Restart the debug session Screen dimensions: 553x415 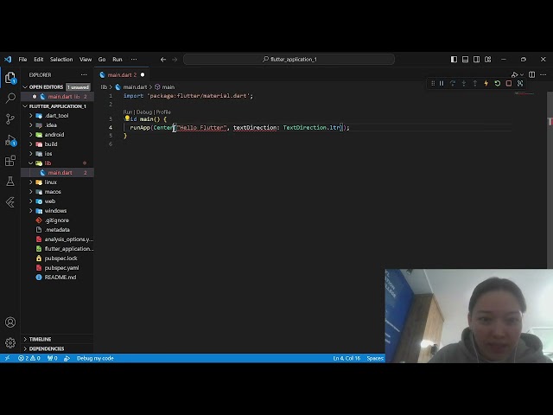[x=498, y=84]
